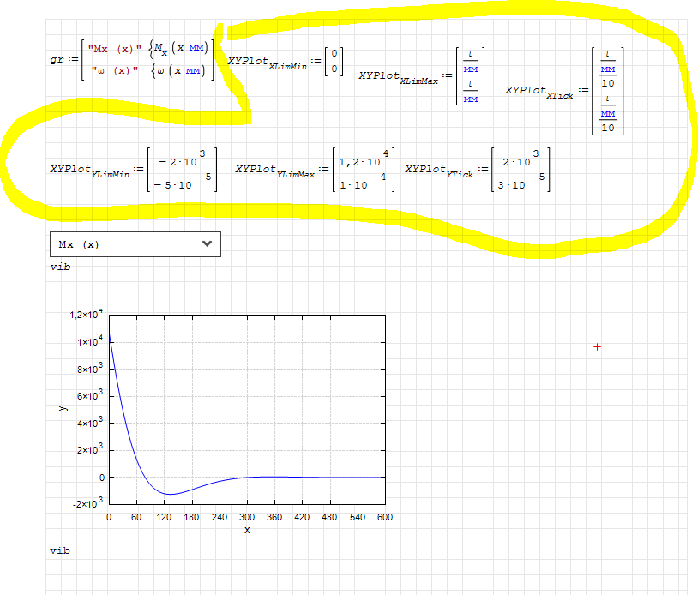Click the XLimMin matrix of zeros

coord(334,61)
